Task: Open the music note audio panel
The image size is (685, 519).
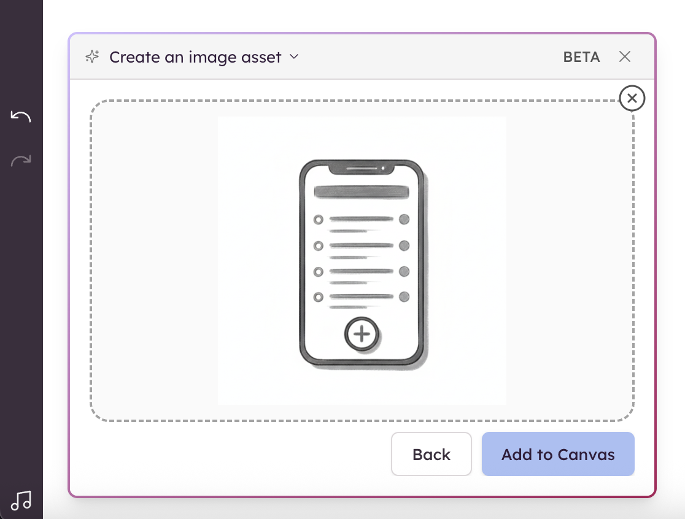Action: [x=21, y=501]
